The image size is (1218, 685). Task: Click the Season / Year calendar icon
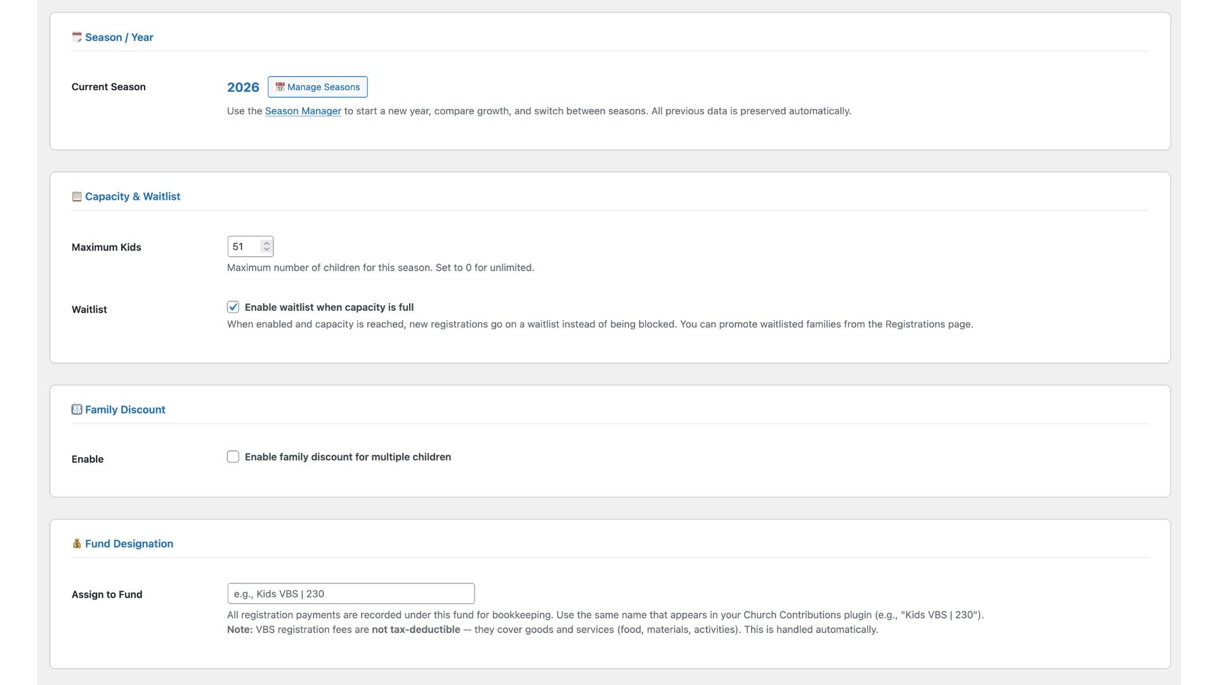pyautogui.click(x=77, y=37)
